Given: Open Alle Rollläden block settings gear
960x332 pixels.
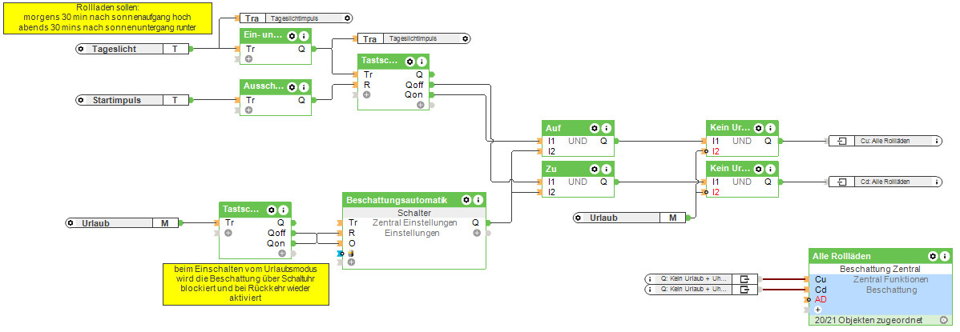Looking at the screenshot, I should [933, 256].
